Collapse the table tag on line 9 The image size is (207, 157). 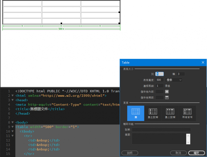coord(12,127)
